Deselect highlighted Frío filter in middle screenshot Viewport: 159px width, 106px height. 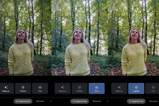click(97, 88)
